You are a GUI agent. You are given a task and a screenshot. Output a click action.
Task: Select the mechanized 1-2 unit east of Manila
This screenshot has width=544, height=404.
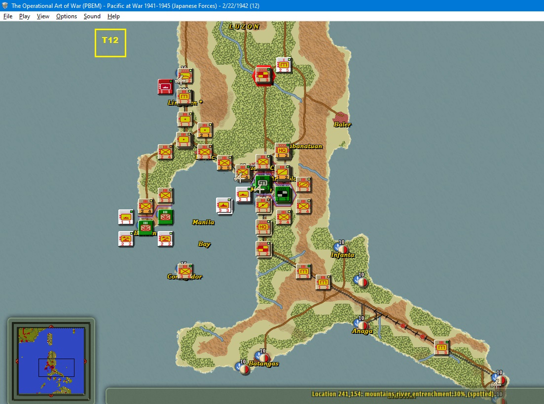303,184
